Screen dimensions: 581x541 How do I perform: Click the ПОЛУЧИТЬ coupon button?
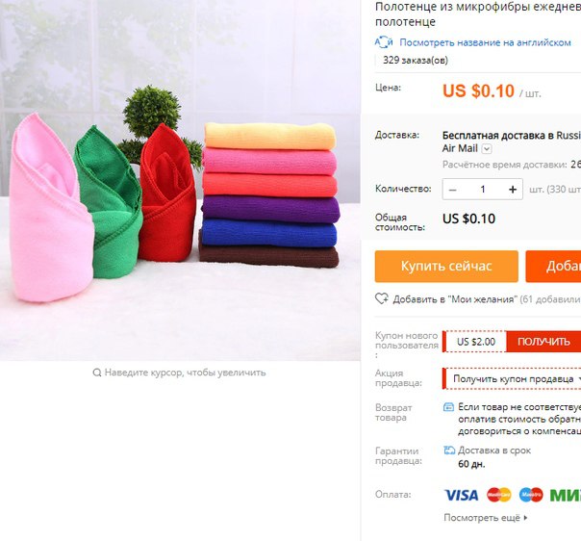[x=543, y=342]
